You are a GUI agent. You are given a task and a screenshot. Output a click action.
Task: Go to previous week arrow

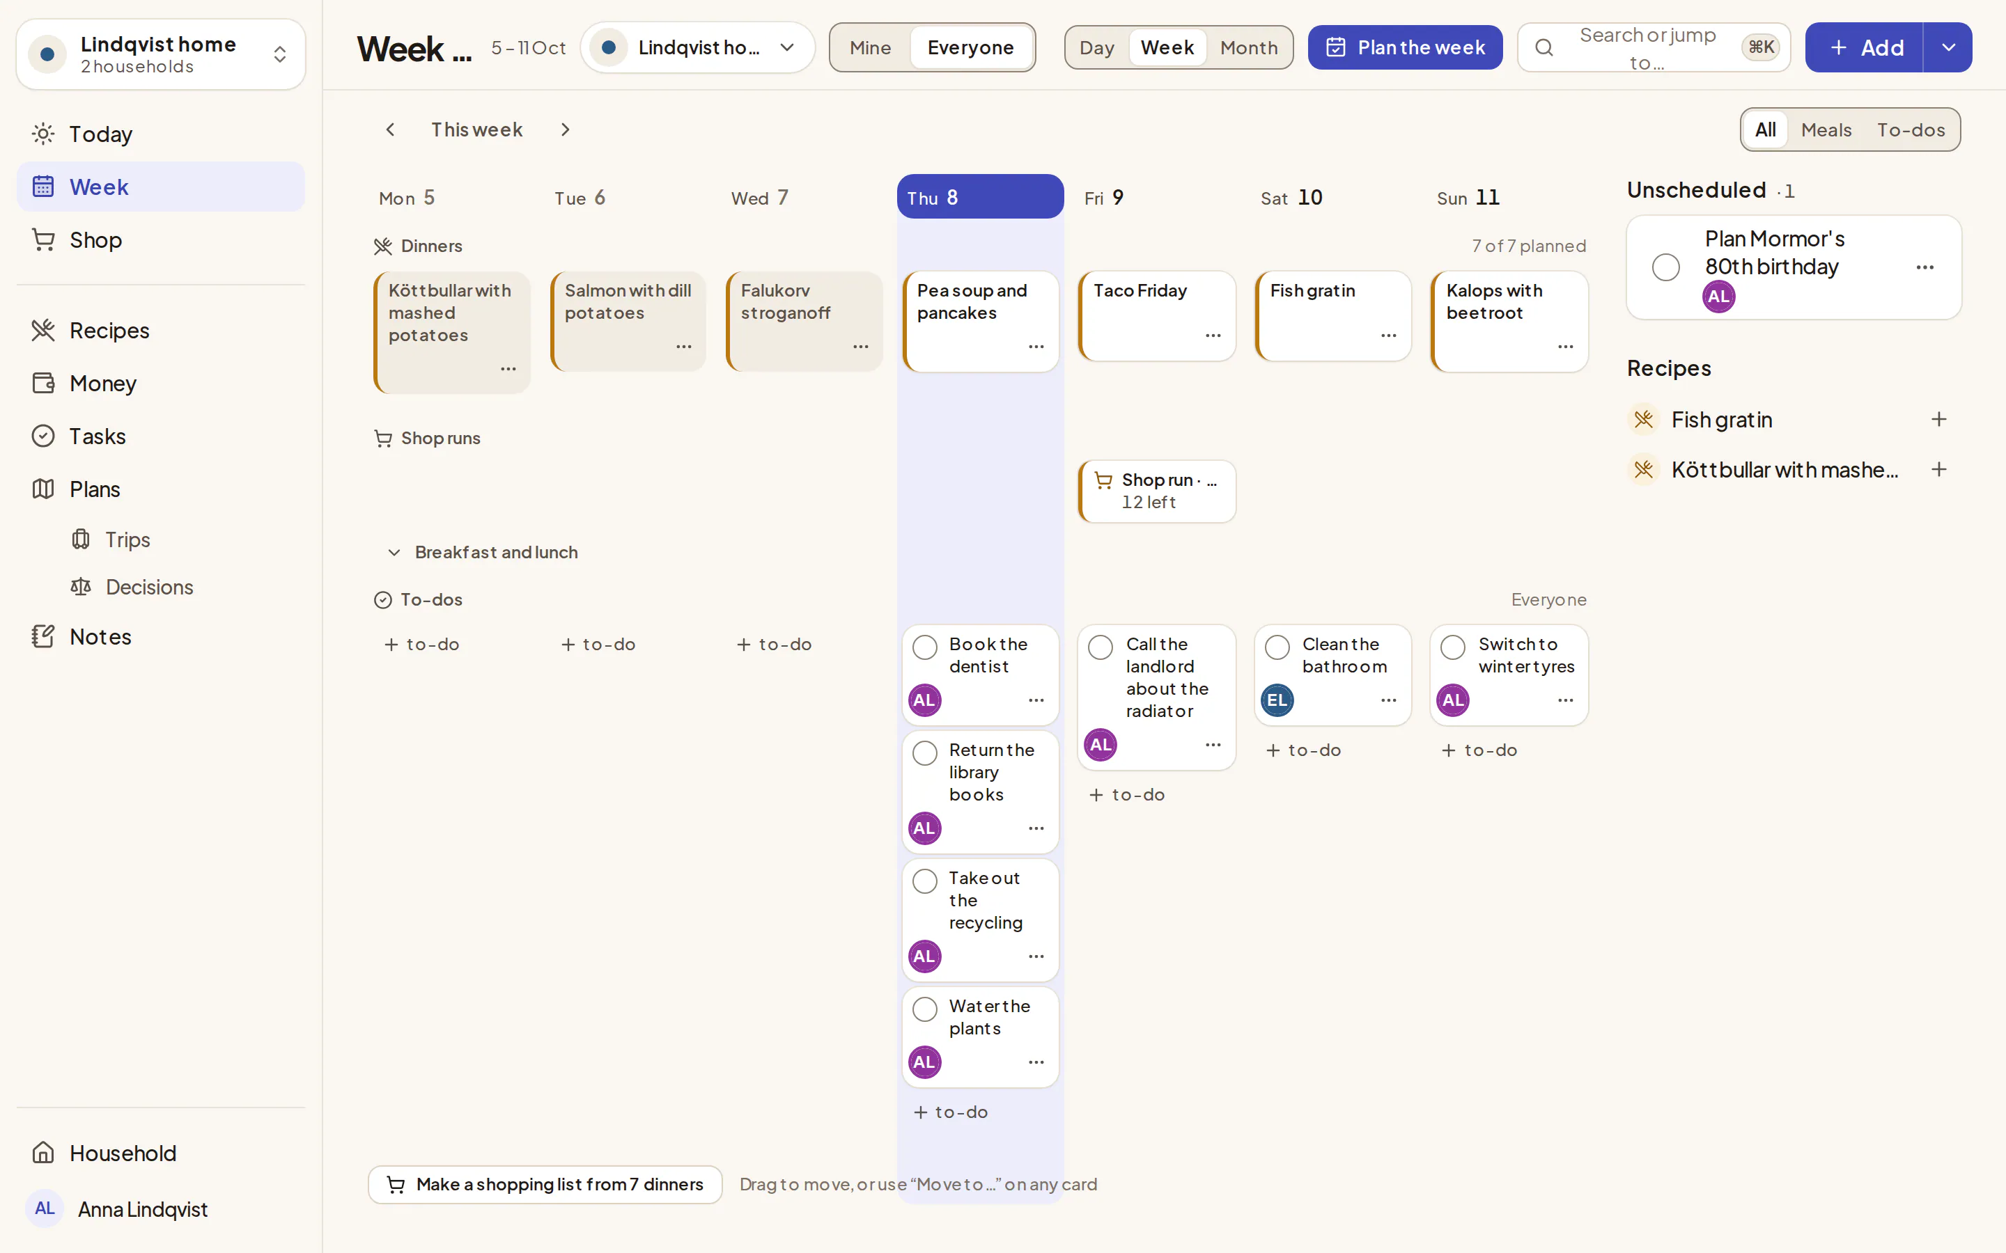391,129
